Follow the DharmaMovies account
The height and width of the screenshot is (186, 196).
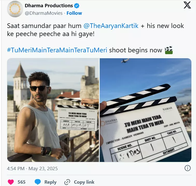74,13
